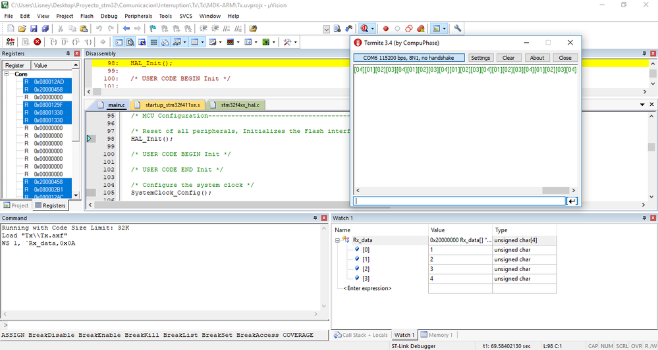Toggle the Registers Window toolbar button
658x350 pixels.
154,42
